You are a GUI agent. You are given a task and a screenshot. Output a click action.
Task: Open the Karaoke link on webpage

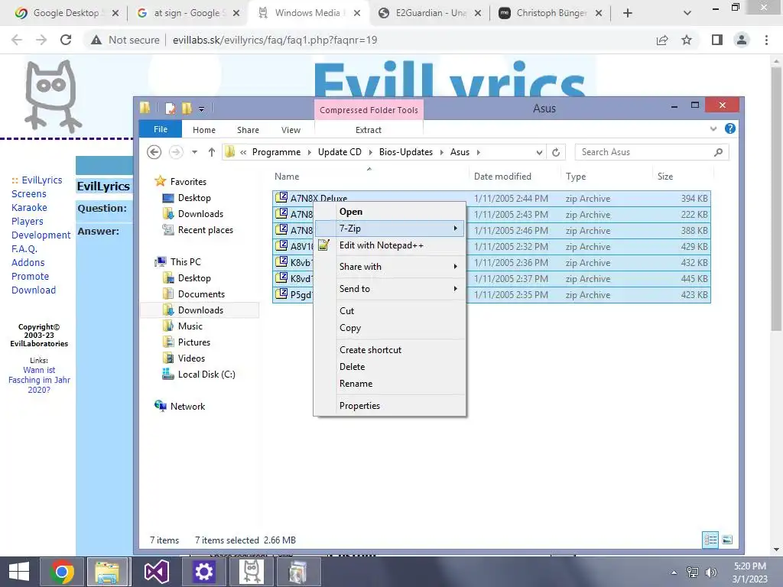[x=29, y=208]
